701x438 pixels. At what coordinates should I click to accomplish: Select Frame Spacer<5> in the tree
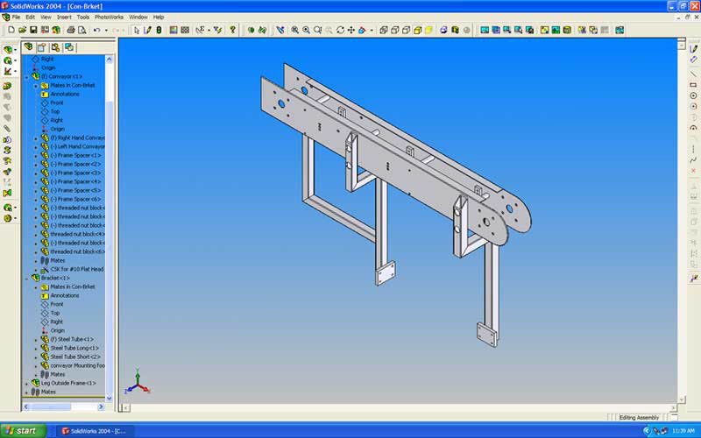point(75,190)
